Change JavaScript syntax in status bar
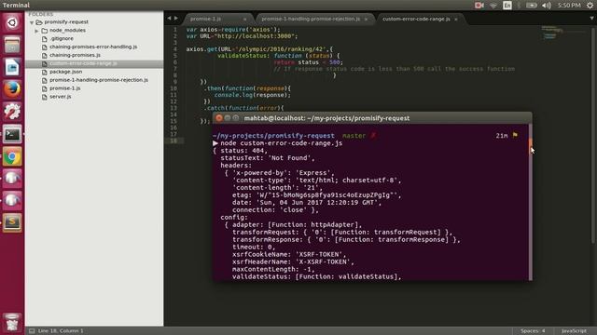Screen dimensions: 597x335 point(574,331)
